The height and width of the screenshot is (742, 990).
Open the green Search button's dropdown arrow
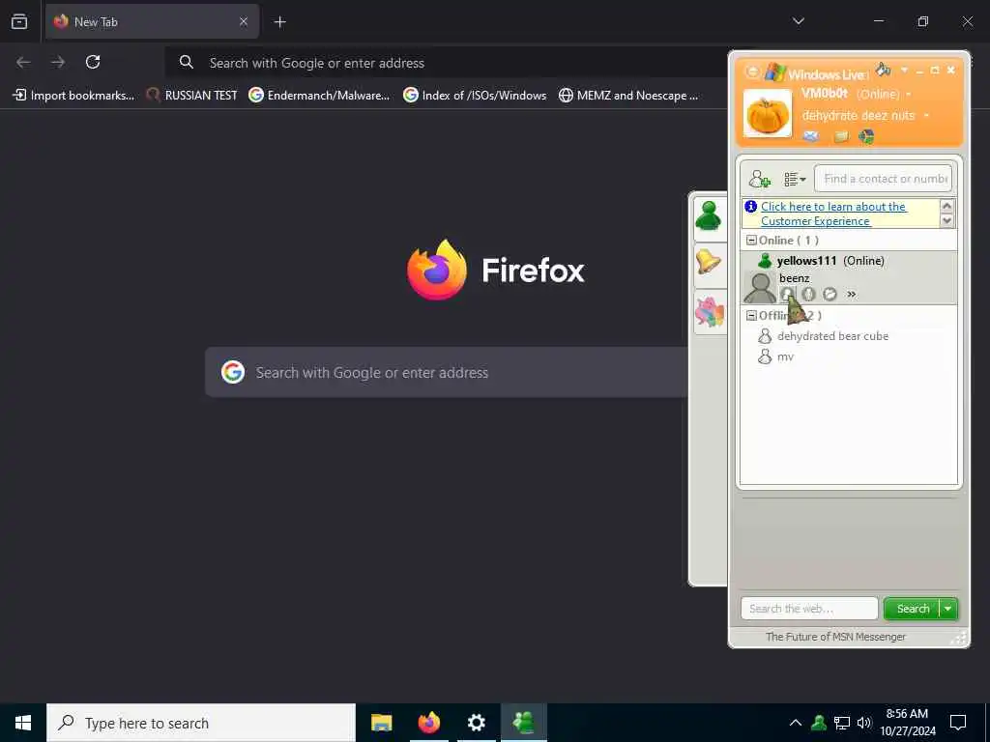point(948,609)
